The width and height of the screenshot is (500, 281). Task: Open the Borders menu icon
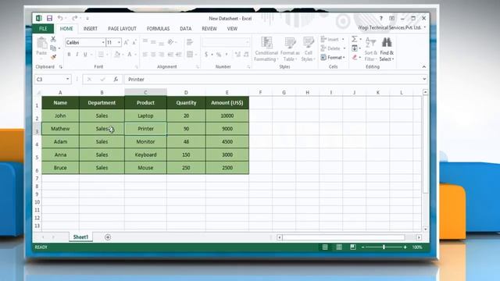pyautogui.click(x=101, y=55)
